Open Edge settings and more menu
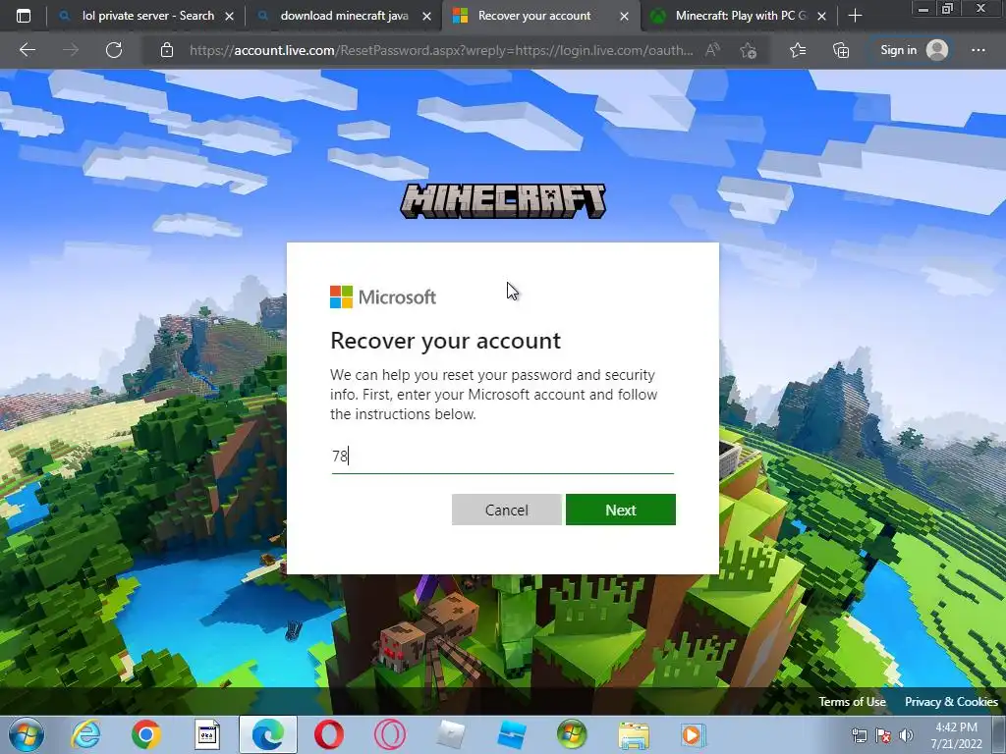The height and width of the screenshot is (754, 1006). 978,50
